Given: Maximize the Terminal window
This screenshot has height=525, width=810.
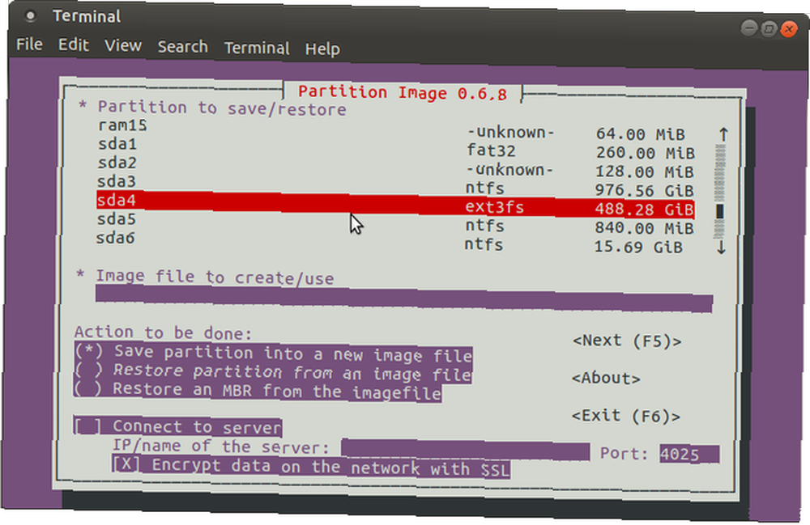Looking at the screenshot, I should (769, 28).
